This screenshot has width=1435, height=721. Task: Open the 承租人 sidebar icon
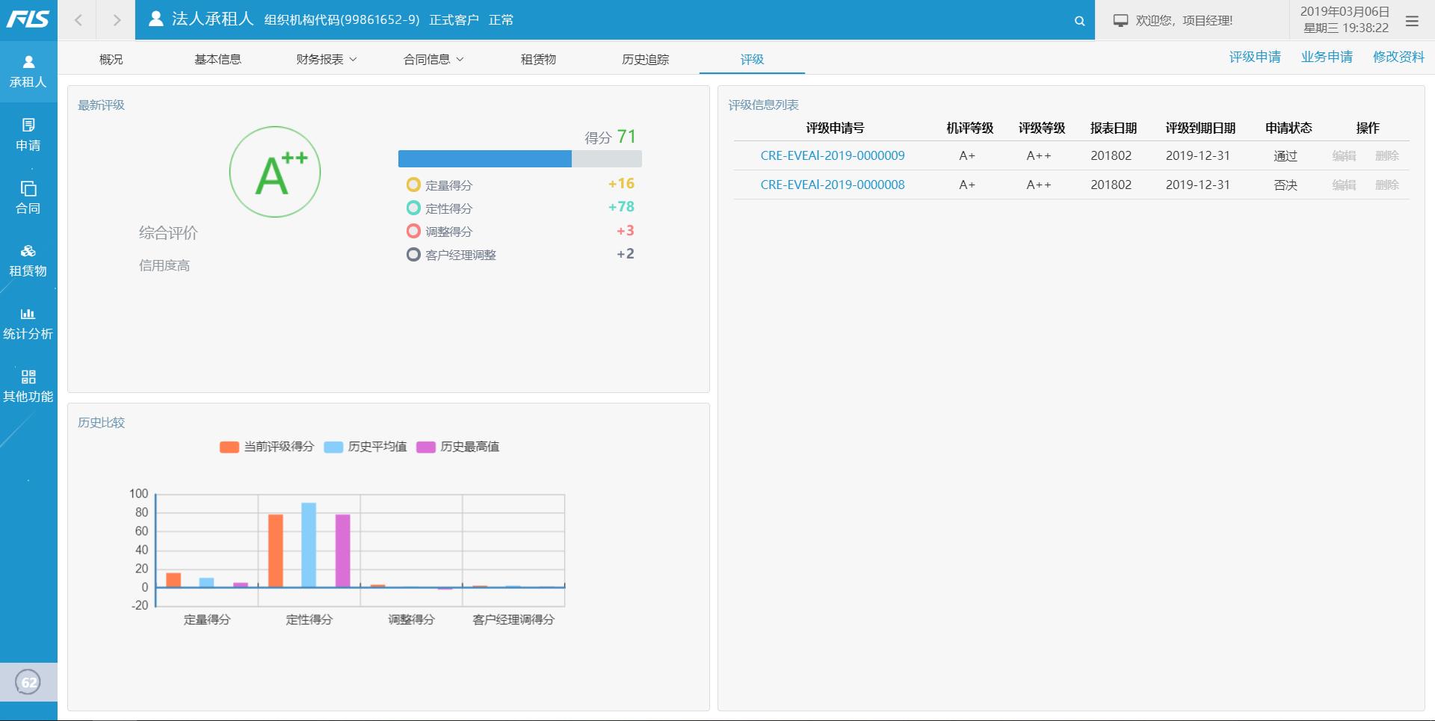click(x=28, y=63)
